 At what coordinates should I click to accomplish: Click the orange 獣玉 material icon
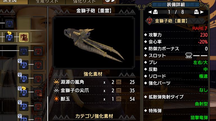pyautogui.click(x=56, y=99)
